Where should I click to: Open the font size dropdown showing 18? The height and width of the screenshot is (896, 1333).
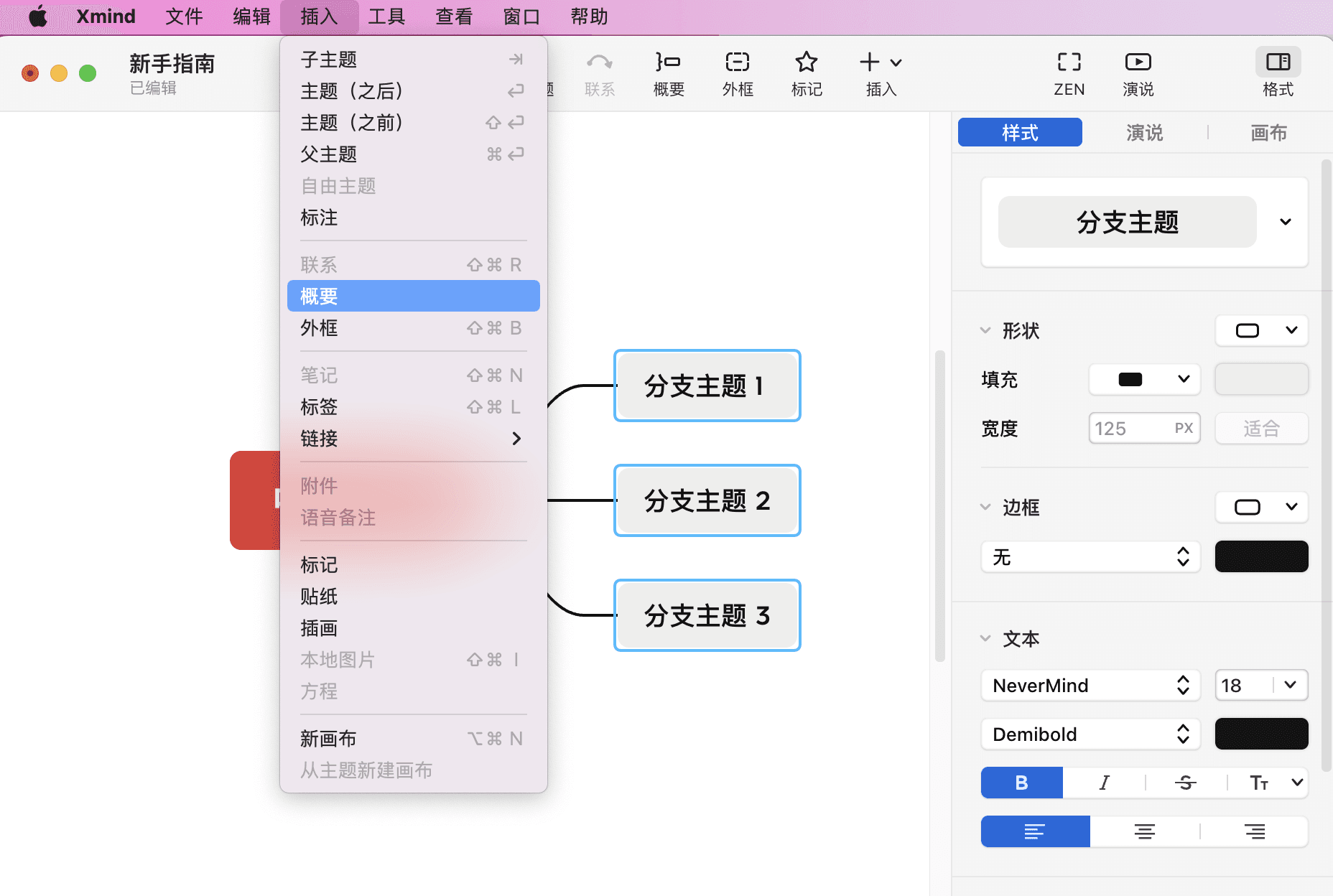1260,685
